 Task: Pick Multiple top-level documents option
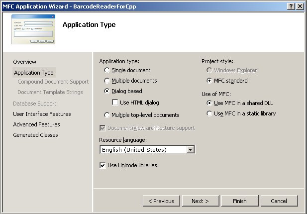(x=107, y=115)
